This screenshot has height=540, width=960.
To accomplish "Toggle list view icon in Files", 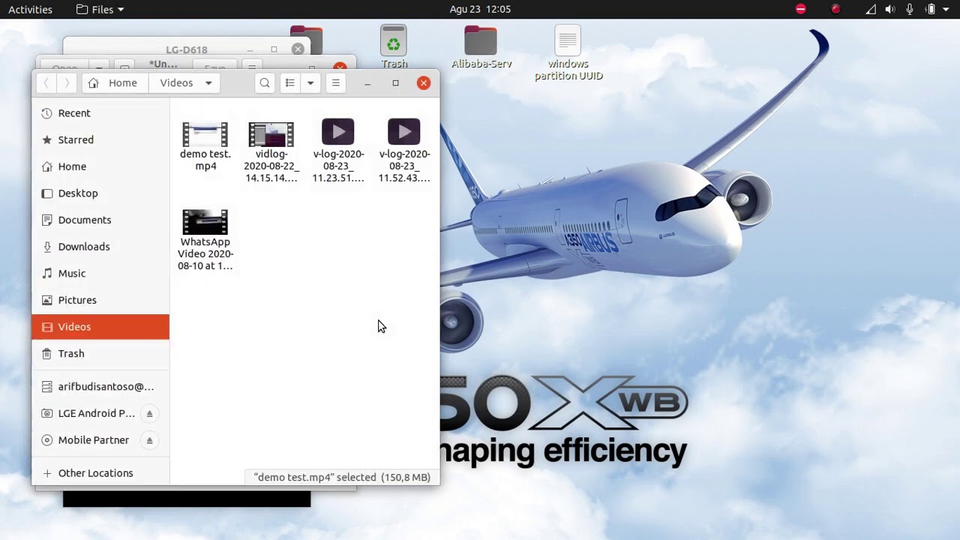I will point(290,83).
